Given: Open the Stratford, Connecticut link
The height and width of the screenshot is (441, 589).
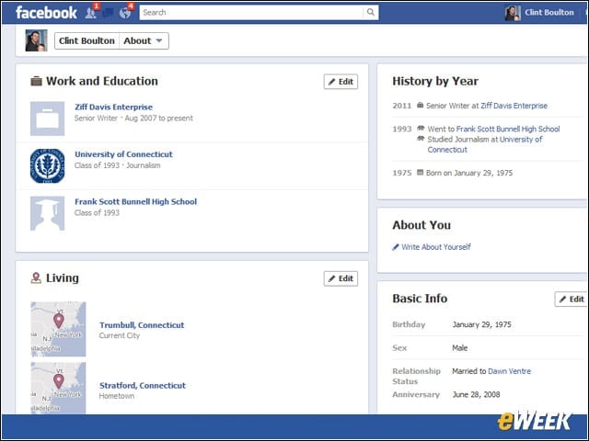Looking at the screenshot, I should tap(143, 386).
